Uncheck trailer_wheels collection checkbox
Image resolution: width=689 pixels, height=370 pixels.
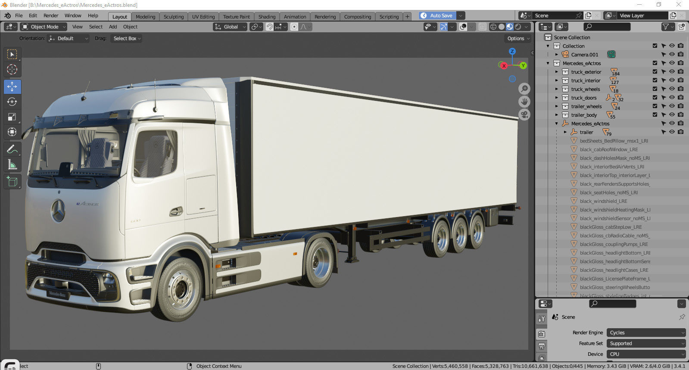coord(655,106)
